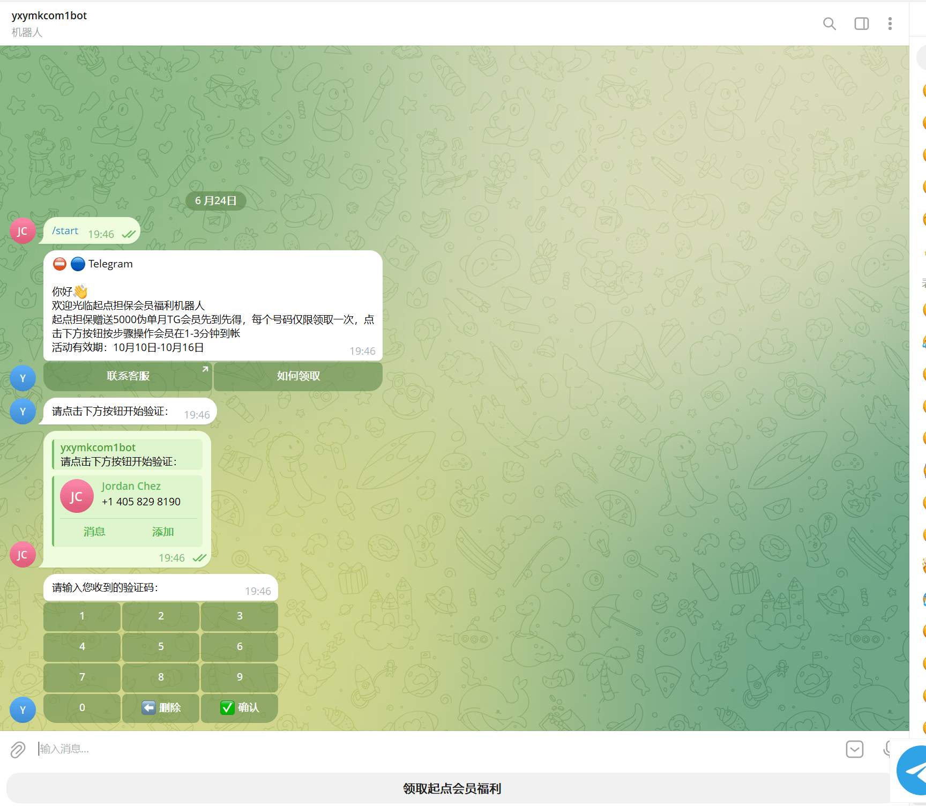Click Jordan Chez contact avatar in card
Image resolution: width=926 pixels, height=806 pixels.
coord(77,496)
